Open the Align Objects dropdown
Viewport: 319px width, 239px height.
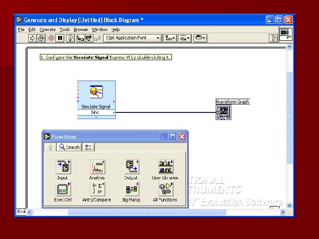click(170, 38)
